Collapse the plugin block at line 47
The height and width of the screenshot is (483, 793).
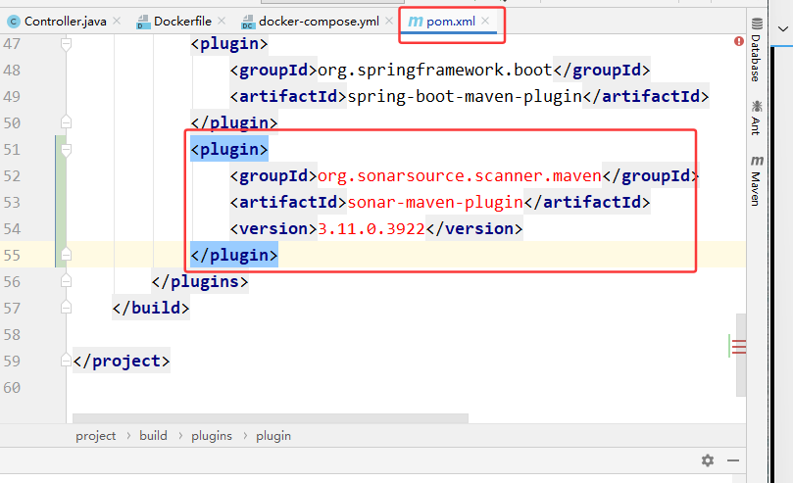(66, 44)
